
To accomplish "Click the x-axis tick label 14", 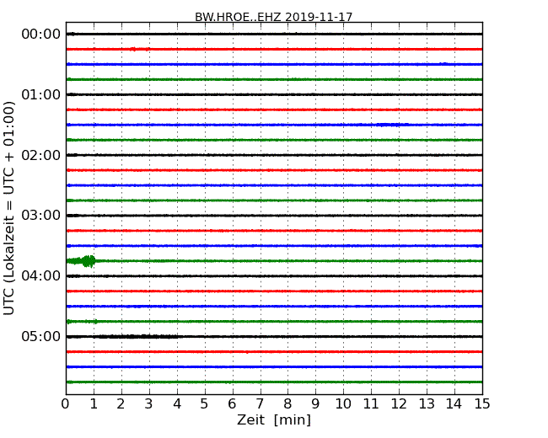I will pyautogui.click(x=454, y=404).
